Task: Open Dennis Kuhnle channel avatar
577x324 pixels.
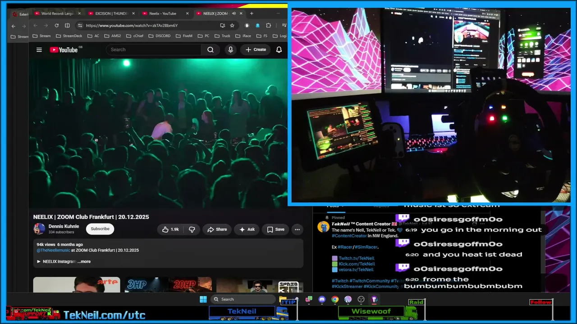Action: pos(39,229)
